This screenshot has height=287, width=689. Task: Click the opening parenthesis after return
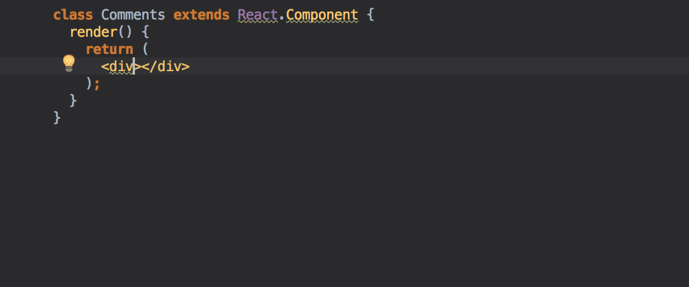click(x=145, y=49)
